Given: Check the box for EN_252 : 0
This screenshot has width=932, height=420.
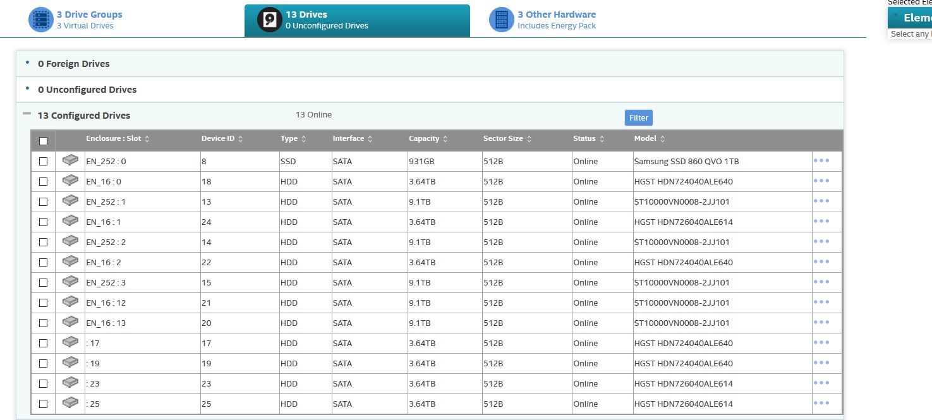Looking at the screenshot, I should (43, 162).
